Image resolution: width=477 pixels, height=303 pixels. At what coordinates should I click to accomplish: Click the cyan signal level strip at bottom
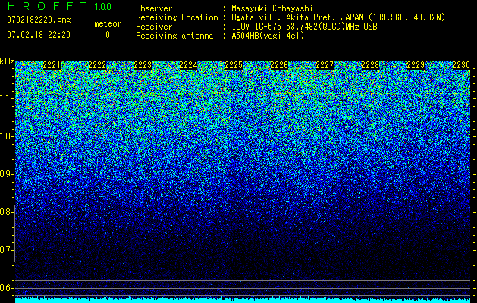click(x=243, y=300)
